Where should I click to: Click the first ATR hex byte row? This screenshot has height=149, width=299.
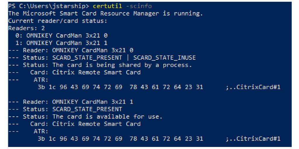120,87
